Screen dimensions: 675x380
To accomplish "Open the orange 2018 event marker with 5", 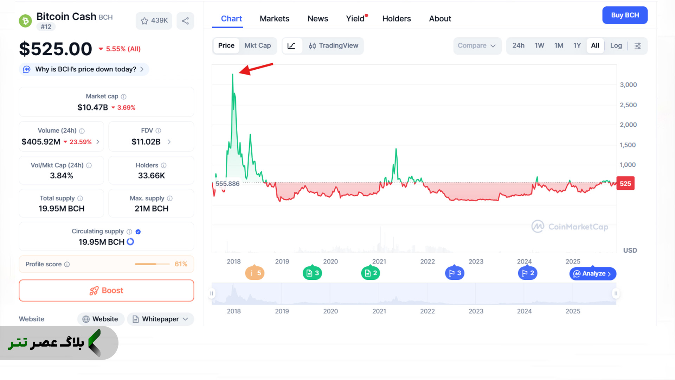I will 255,273.
